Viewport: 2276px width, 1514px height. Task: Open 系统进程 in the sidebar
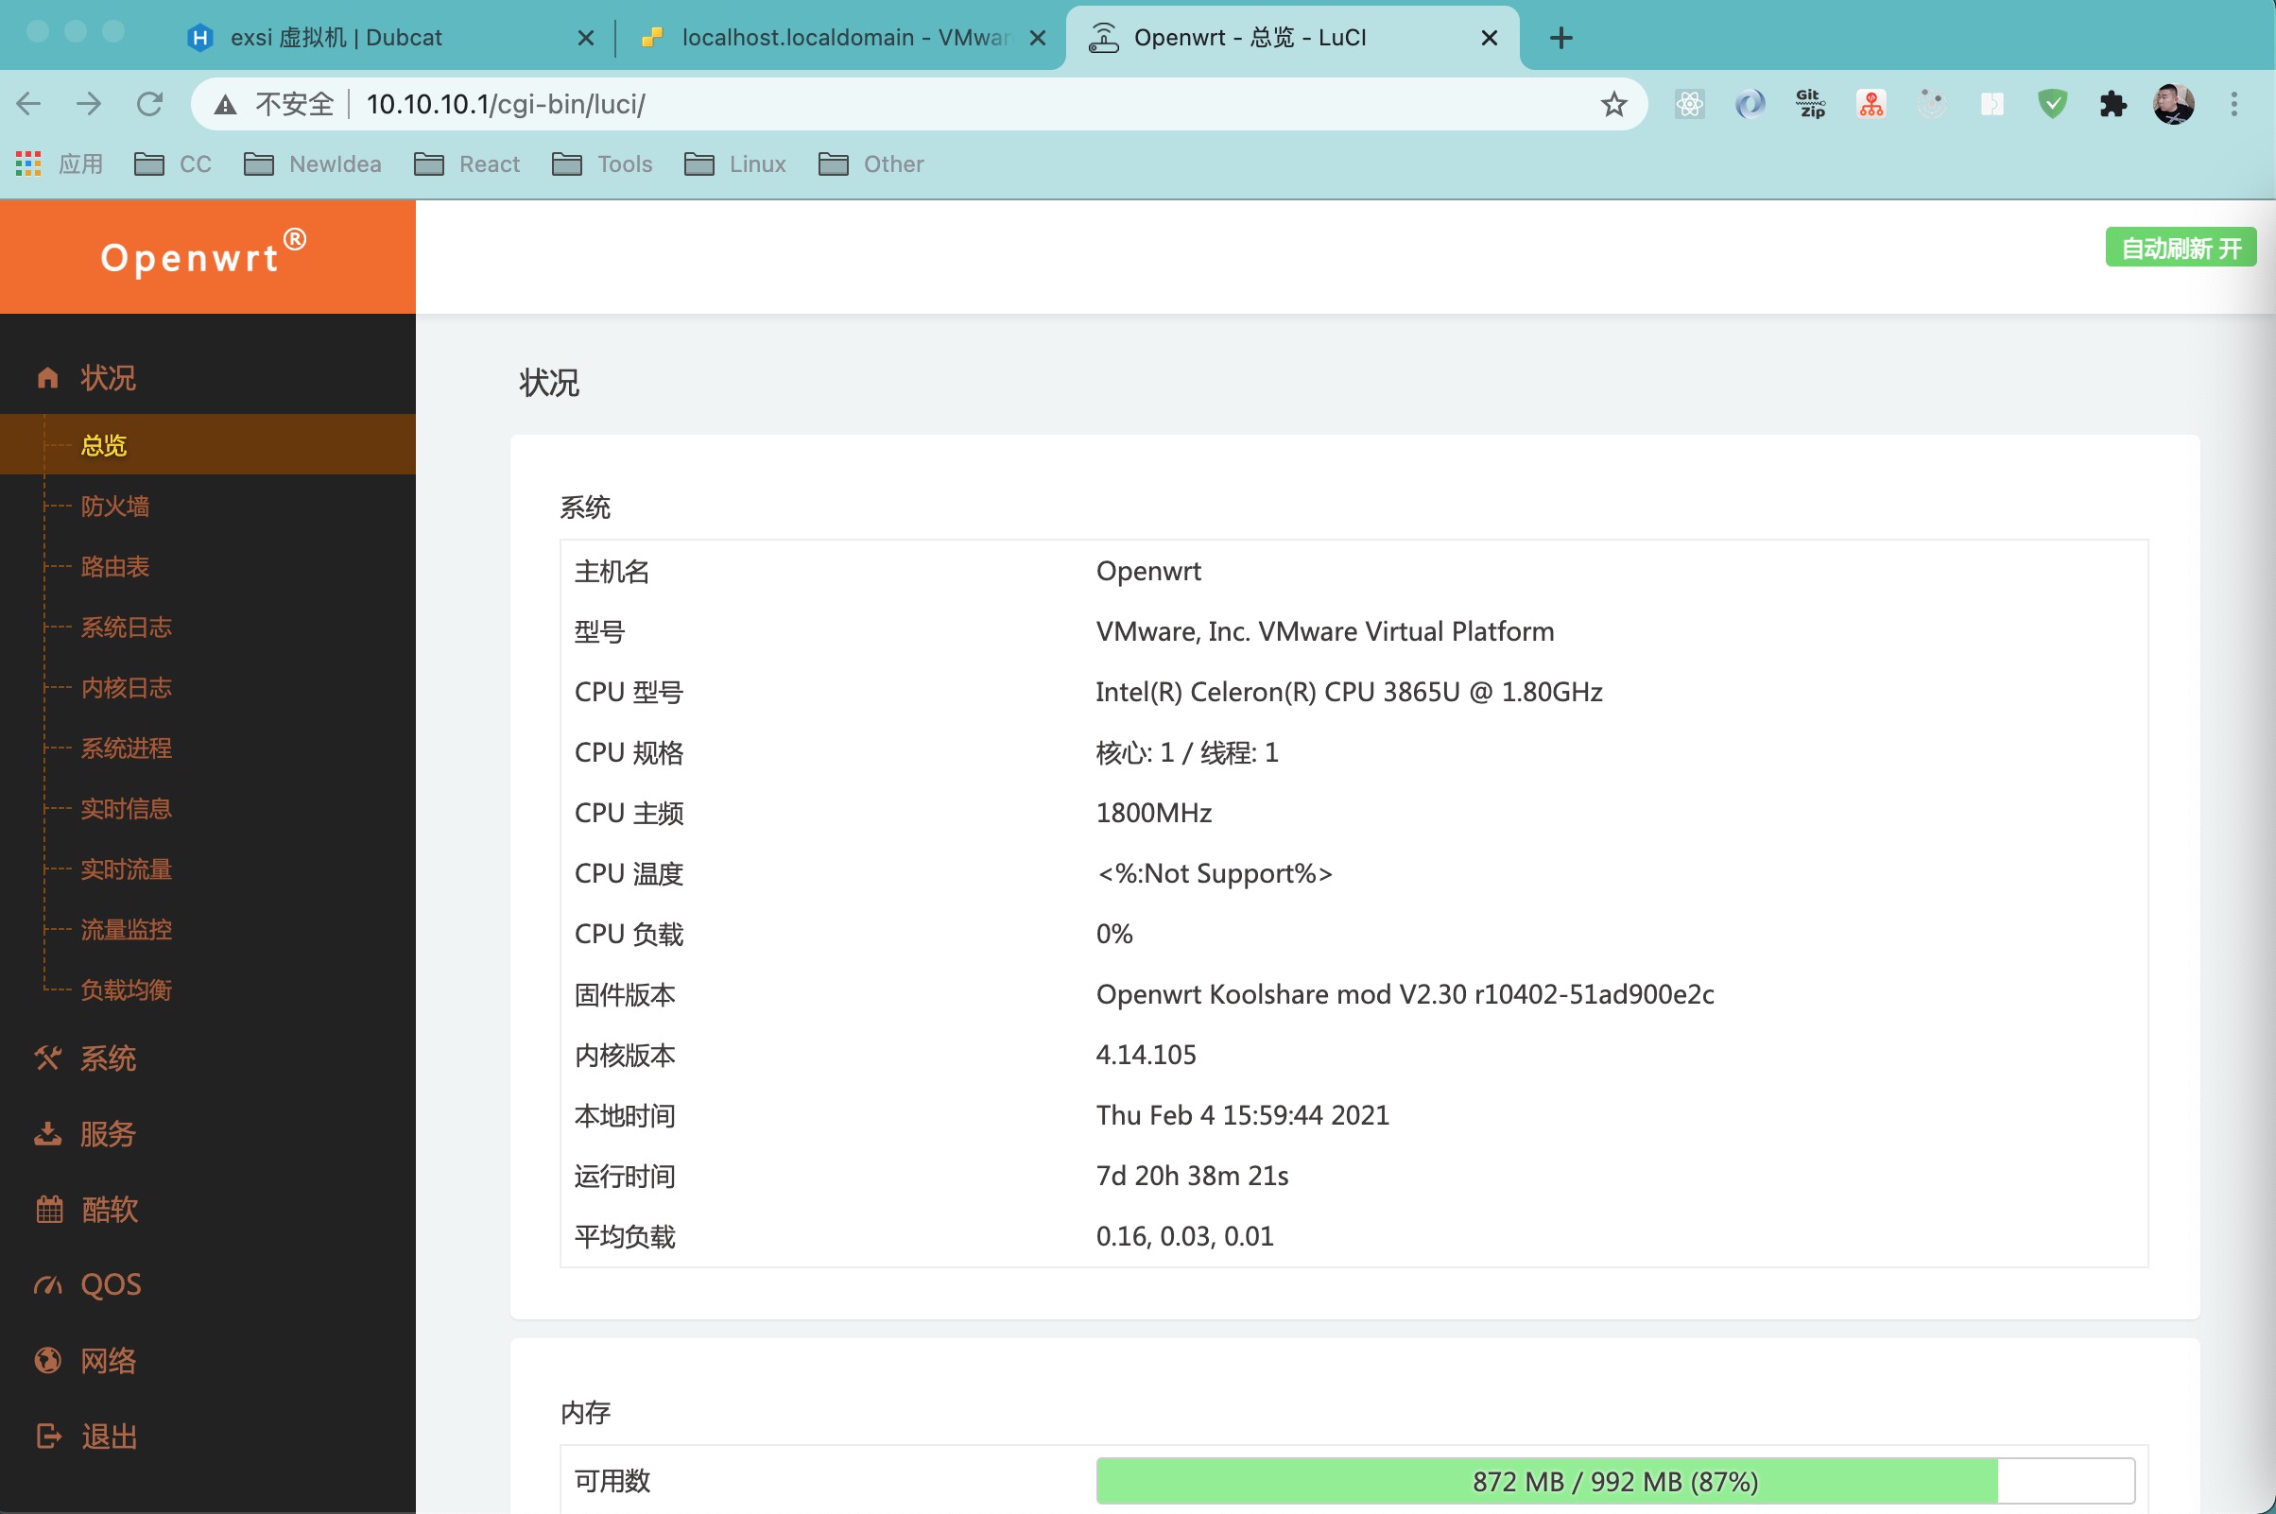tap(208, 748)
